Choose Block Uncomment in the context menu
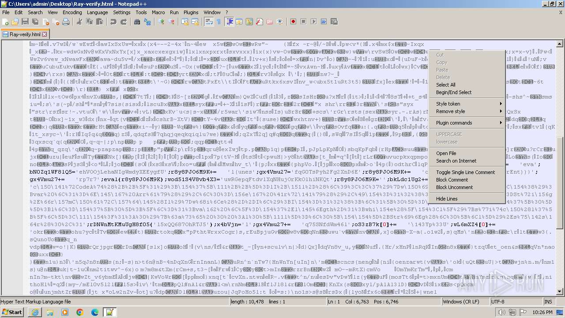The image size is (565, 318). click(467, 187)
